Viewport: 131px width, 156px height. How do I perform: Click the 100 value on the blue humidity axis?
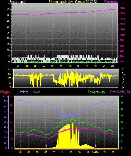tap(4, 96)
